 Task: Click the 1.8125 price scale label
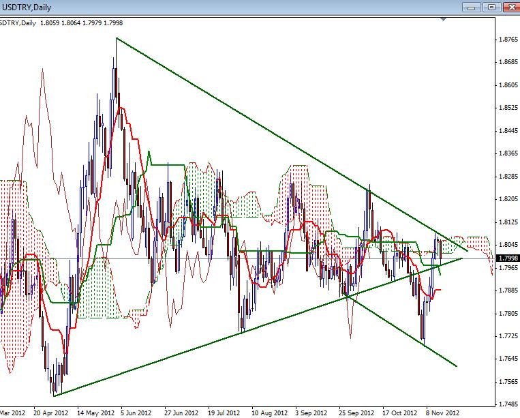[x=508, y=222]
